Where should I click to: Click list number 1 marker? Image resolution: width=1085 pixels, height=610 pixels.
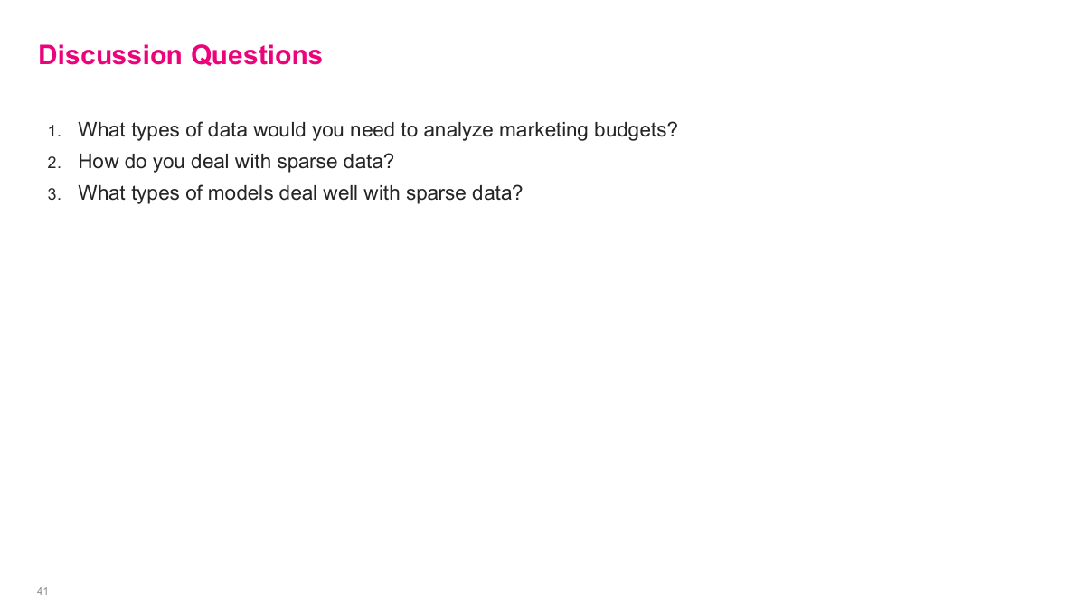pyautogui.click(x=54, y=131)
